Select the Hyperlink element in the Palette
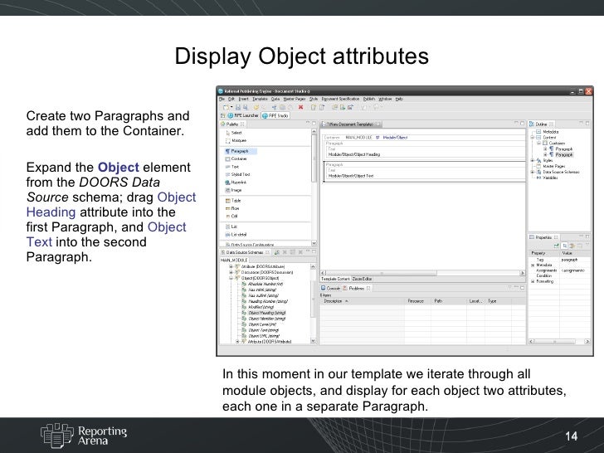 click(x=239, y=181)
